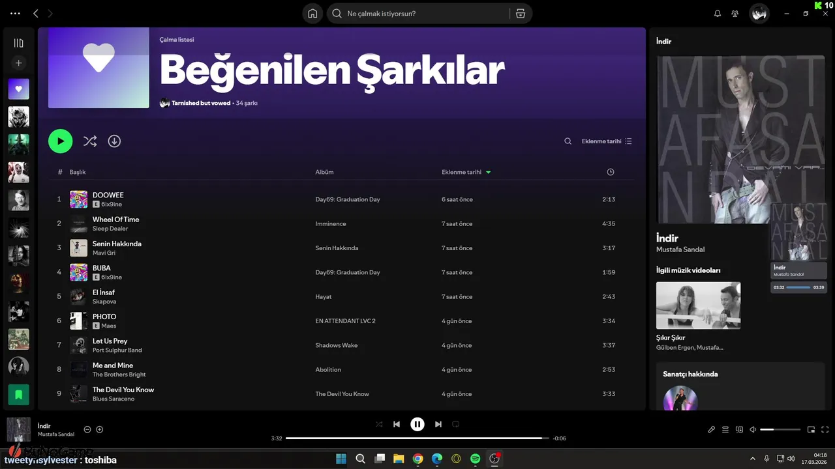Open the profile avatar menu
Image resolution: width=835 pixels, height=469 pixels.
tap(759, 14)
